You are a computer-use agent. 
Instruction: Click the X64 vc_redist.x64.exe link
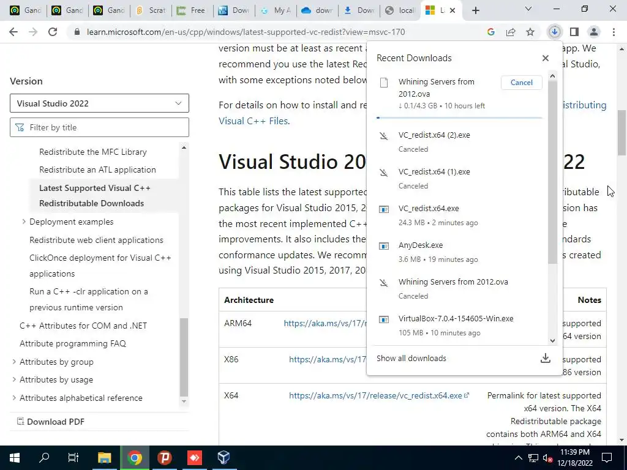point(378,395)
